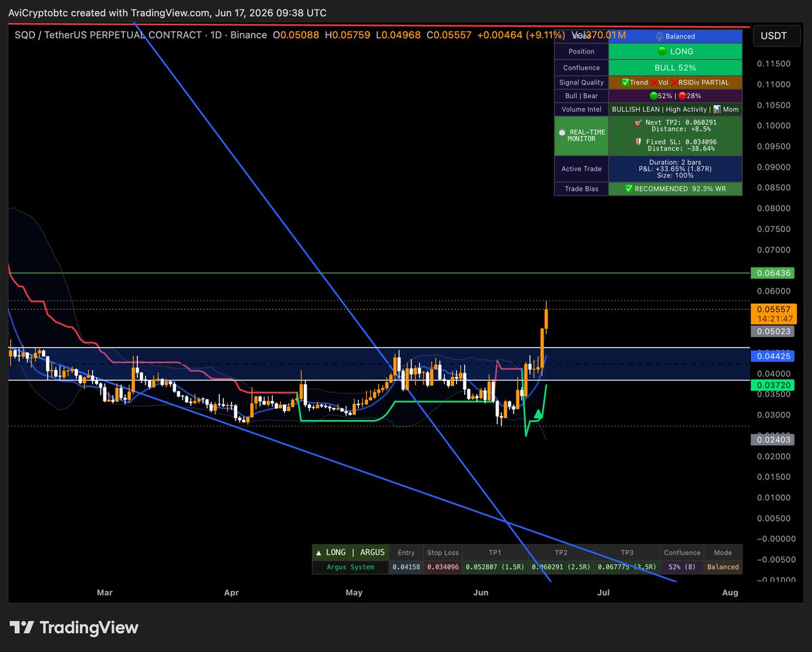812x652 pixels.
Task: Click the TP3 value 0.067775 (3.5R)
Action: pos(627,567)
